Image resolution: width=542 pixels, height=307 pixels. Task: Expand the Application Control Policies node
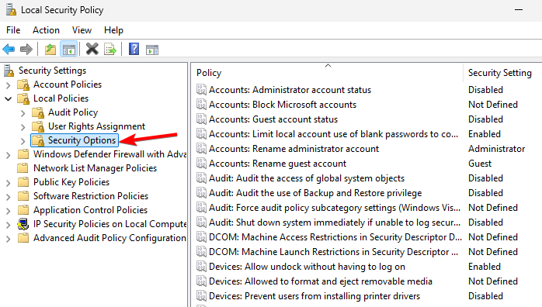pyautogui.click(x=9, y=211)
